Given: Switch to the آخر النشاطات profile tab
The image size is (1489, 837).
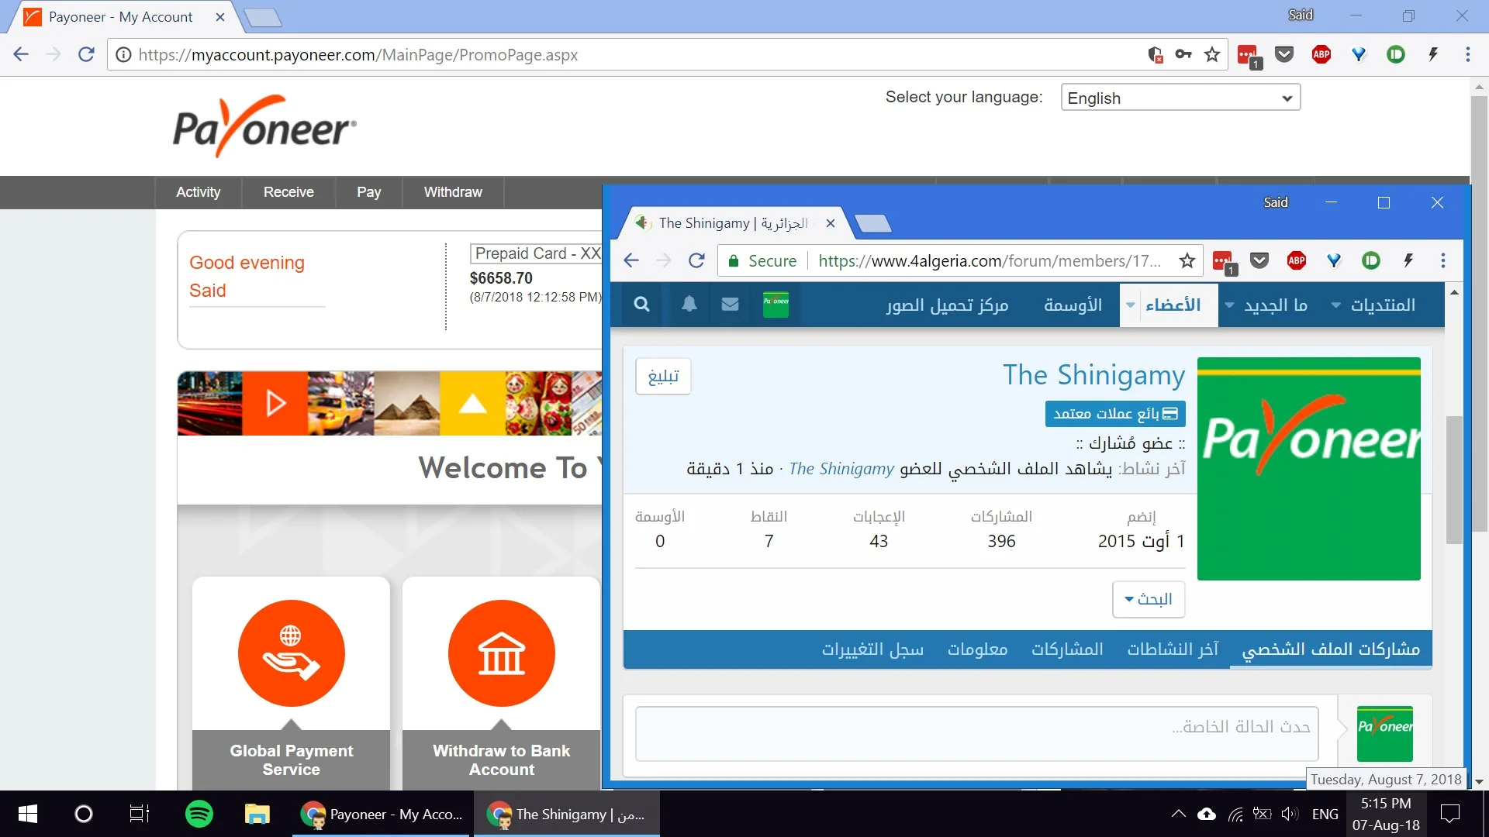Looking at the screenshot, I should click(x=1173, y=649).
